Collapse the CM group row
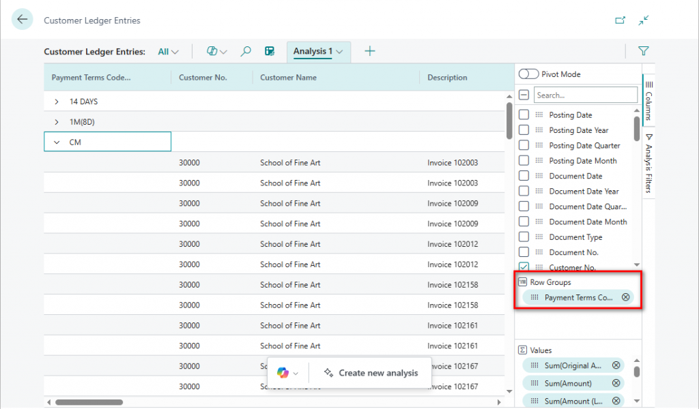Image resolution: width=699 pixels, height=409 pixels. (x=57, y=142)
